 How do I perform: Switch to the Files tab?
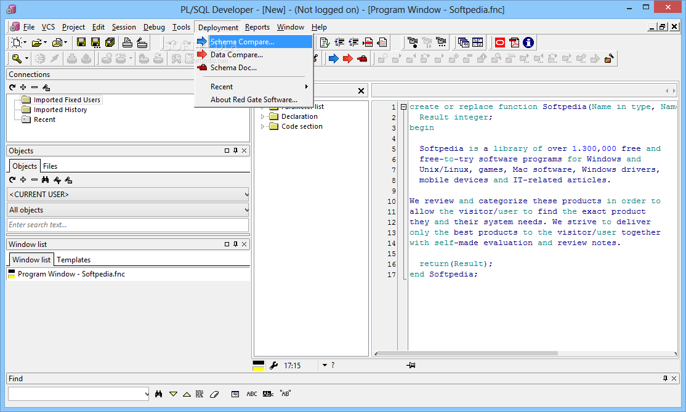click(x=50, y=166)
